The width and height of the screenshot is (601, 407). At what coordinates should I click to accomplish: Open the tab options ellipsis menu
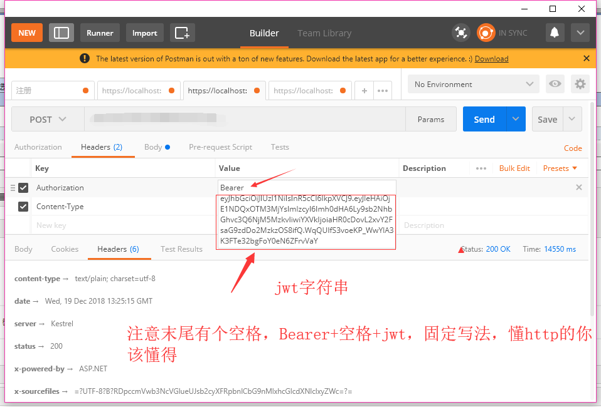[x=383, y=91]
